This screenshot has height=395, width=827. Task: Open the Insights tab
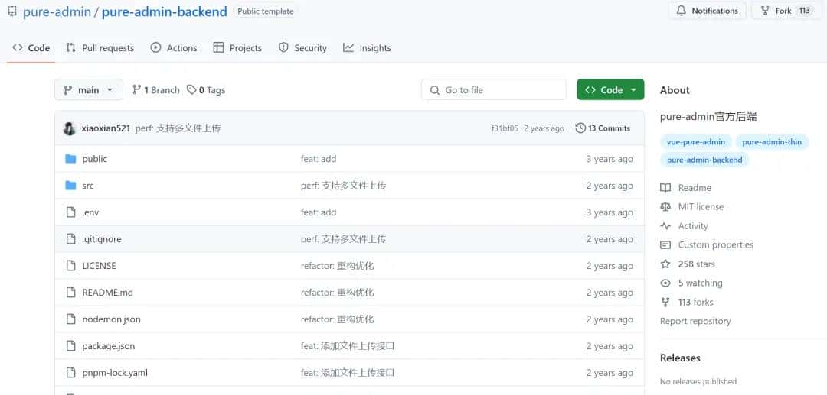[x=367, y=48]
